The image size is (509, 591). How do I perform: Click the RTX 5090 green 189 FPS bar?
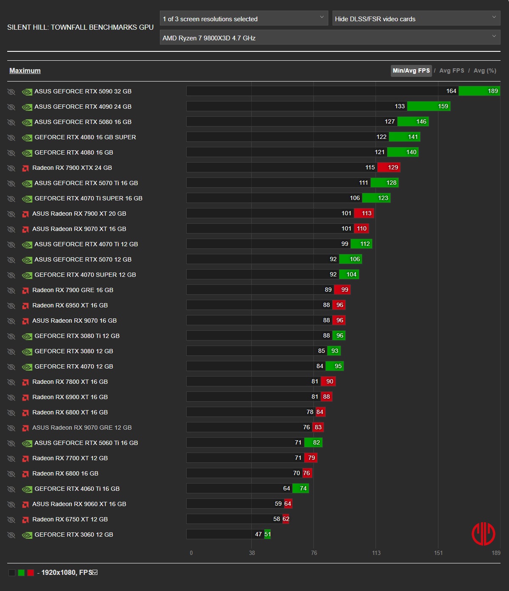coord(479,91)
